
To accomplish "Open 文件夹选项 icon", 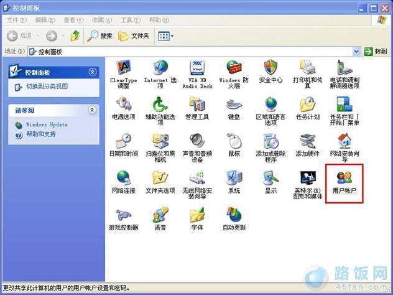I will [x=160, y=177].
